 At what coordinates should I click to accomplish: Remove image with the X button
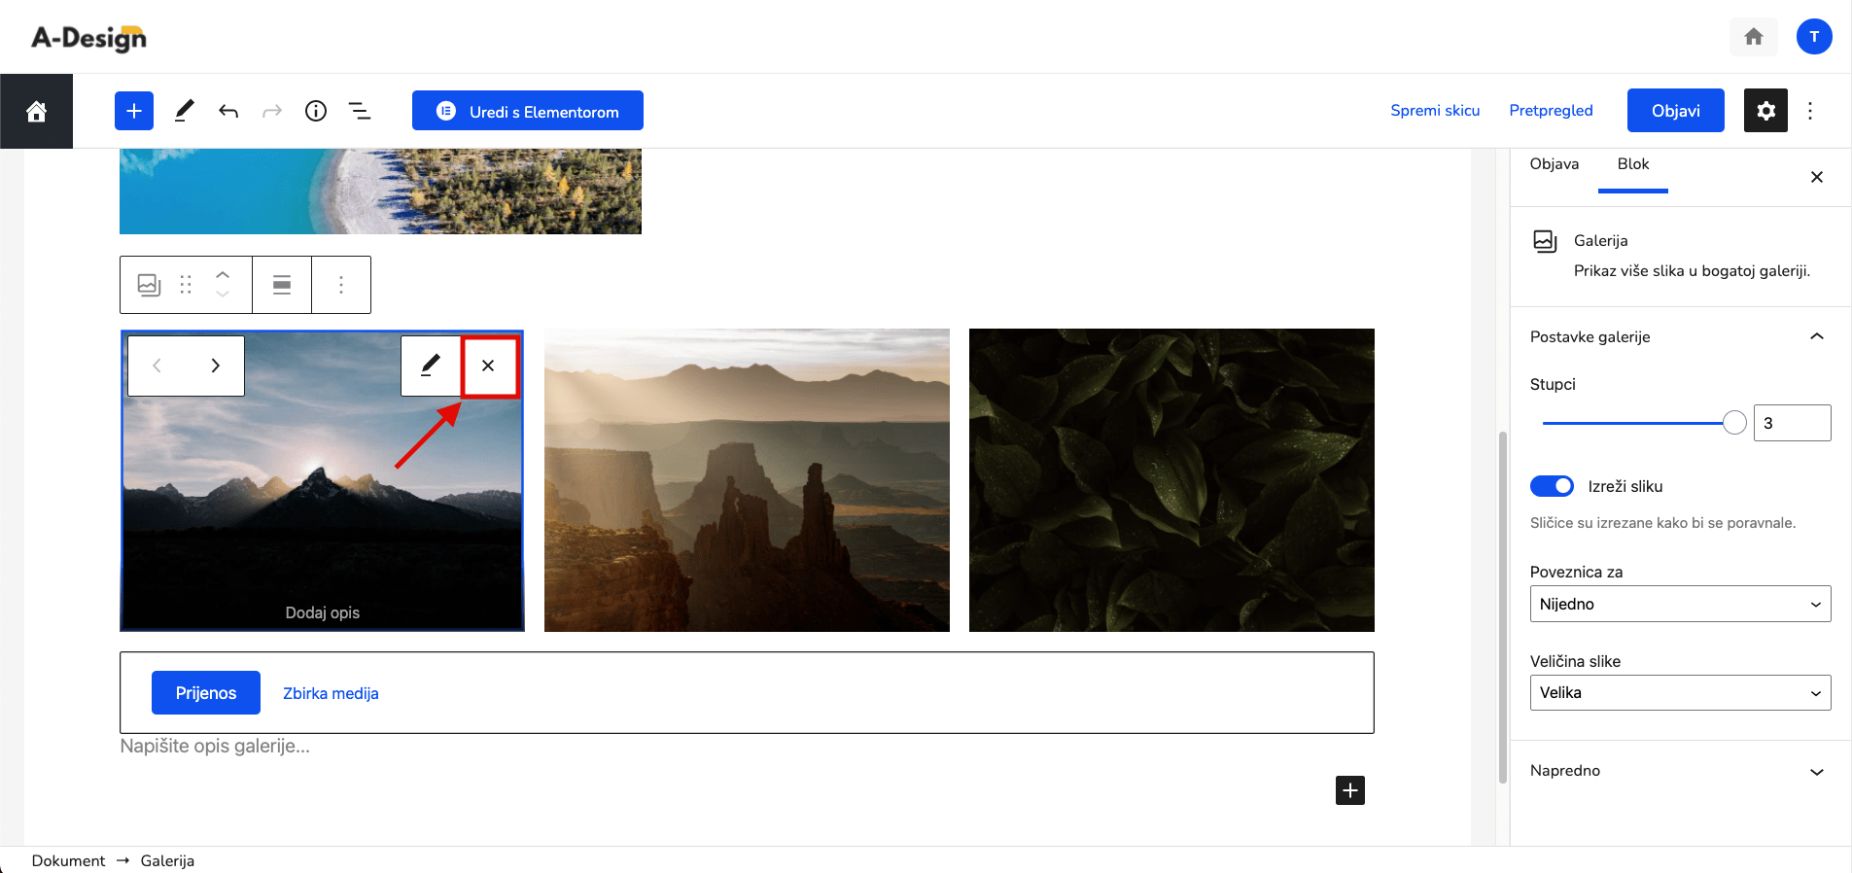(488, 366)
